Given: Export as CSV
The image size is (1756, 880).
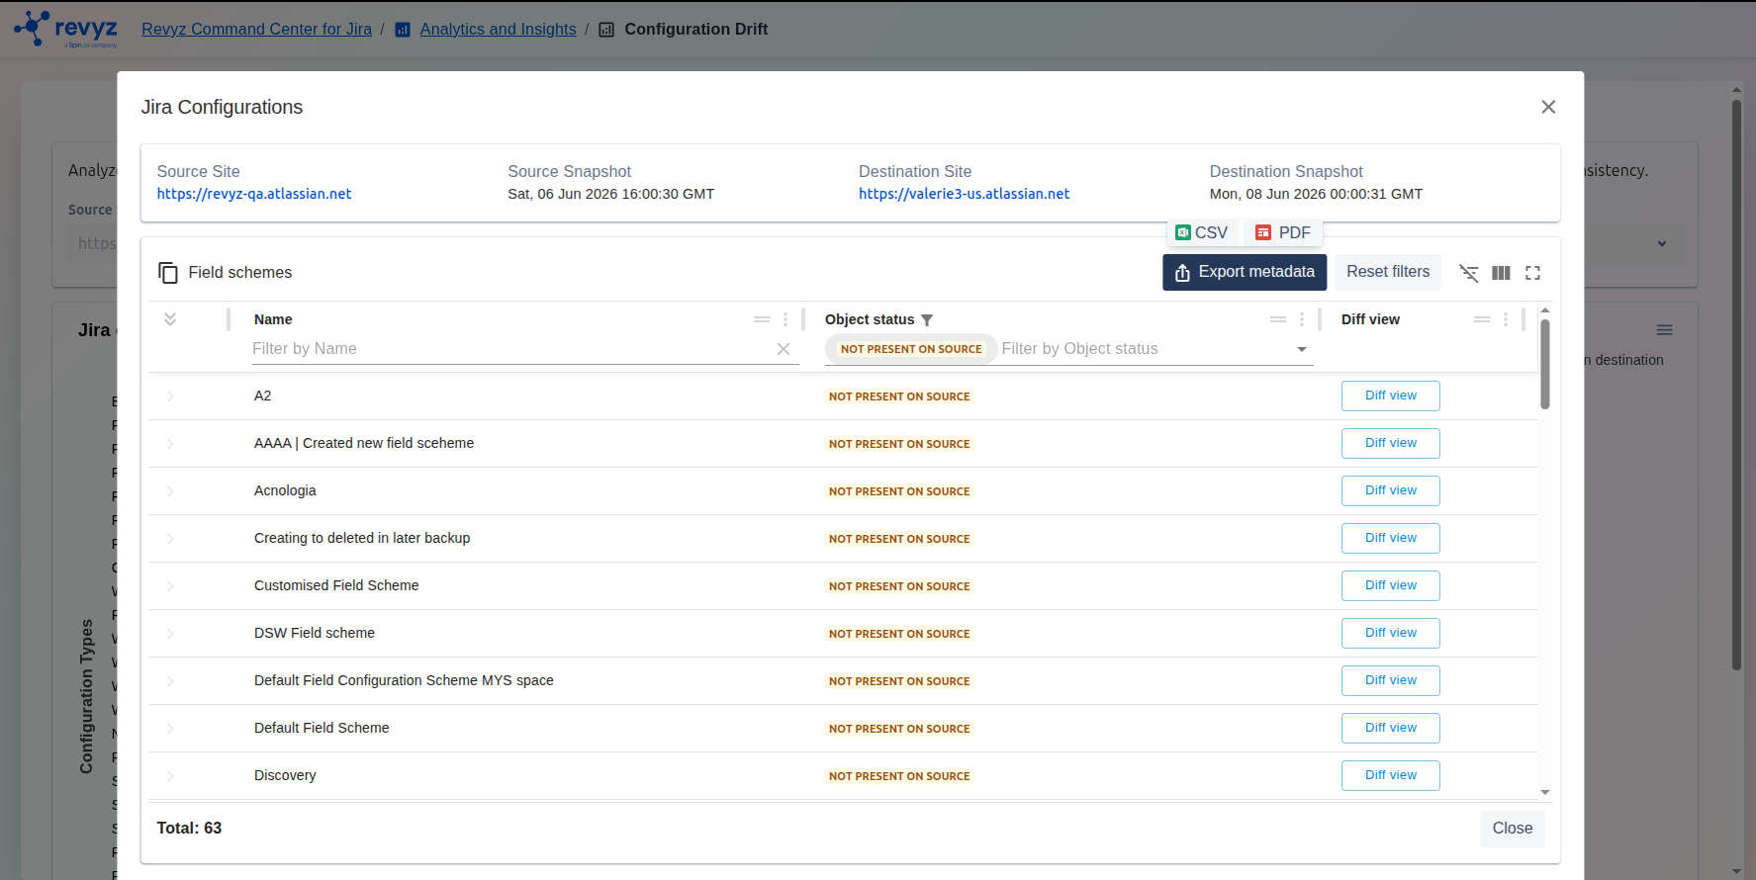Looking at the screenshot, I should coord(1202,232).
